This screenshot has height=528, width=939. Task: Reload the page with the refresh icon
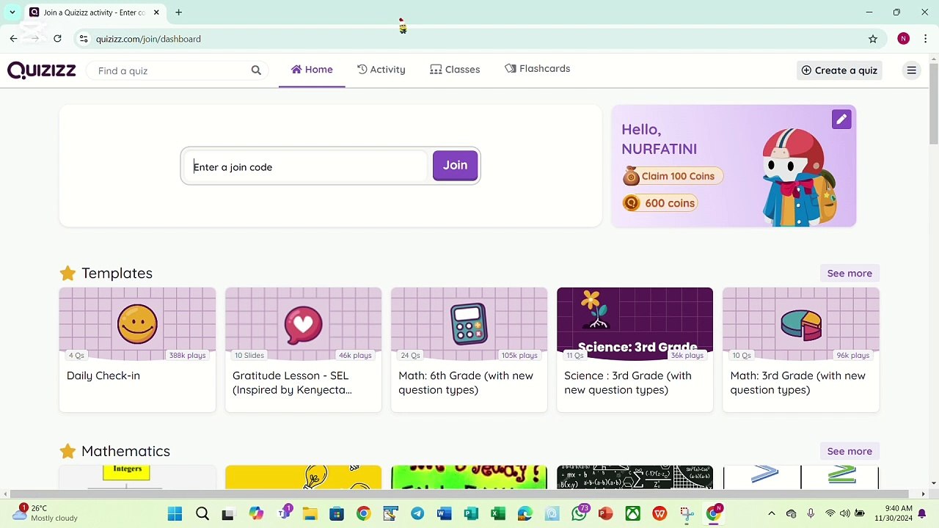(57, 39)
